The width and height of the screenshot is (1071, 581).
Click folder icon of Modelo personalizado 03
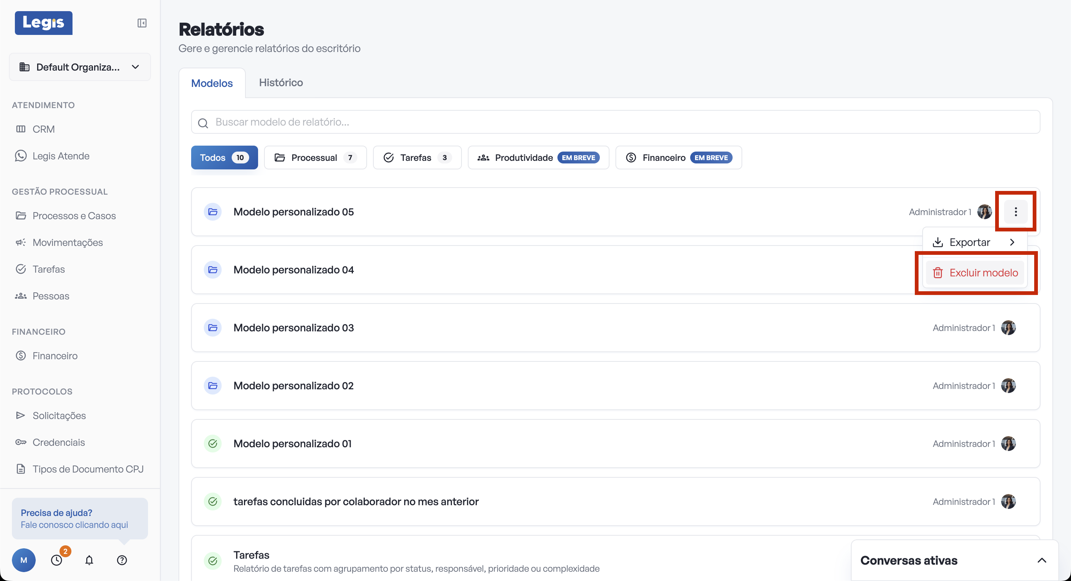click(x=213, y=328)
